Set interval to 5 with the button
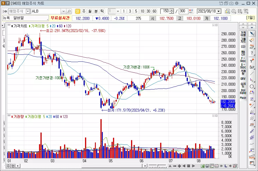The height and width of the screenshot is (171, 258). (136, 11)
